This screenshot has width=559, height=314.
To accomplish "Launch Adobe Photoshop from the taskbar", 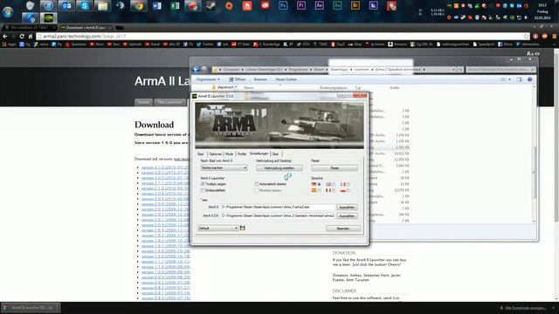I will point(283,6).
